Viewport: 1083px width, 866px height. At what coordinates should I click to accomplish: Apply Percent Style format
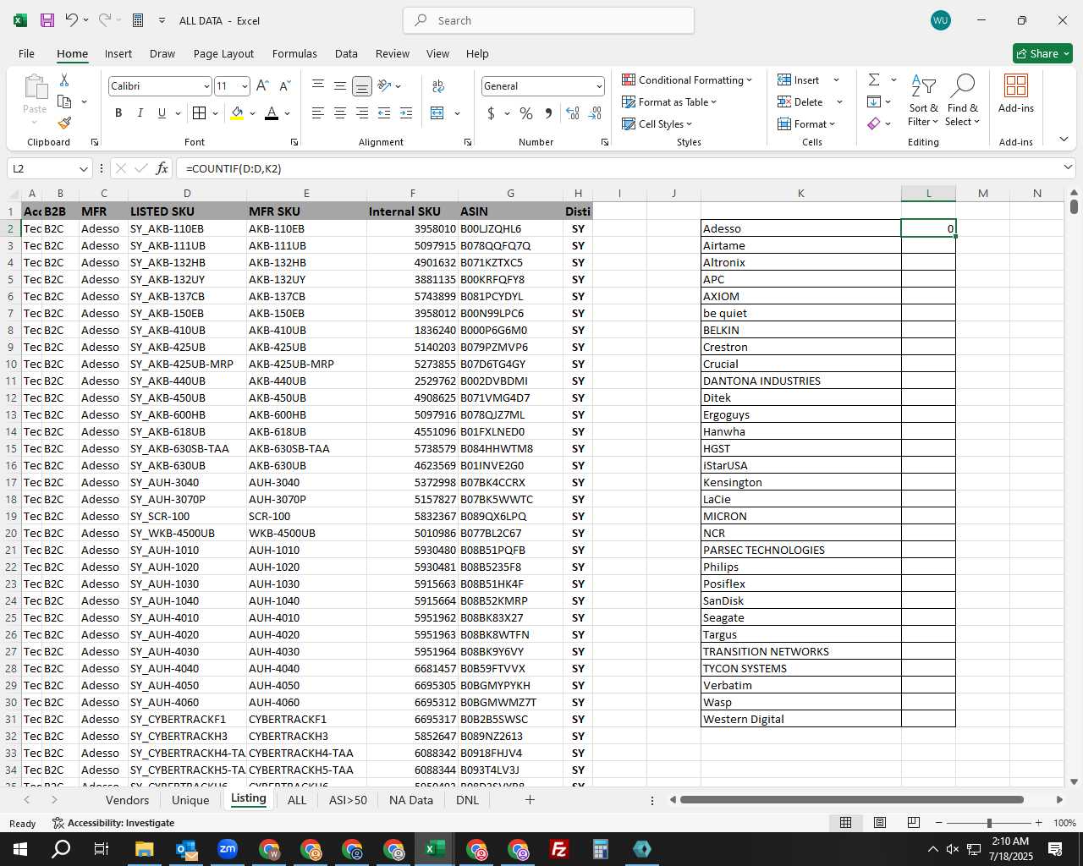pos(526,113)
